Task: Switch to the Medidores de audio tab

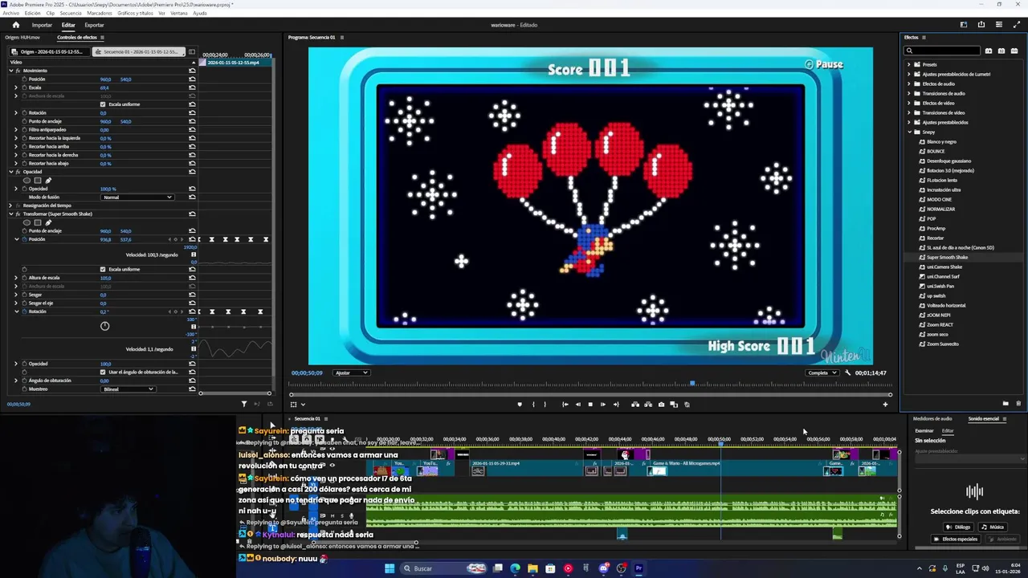Action: pos(932,418)
